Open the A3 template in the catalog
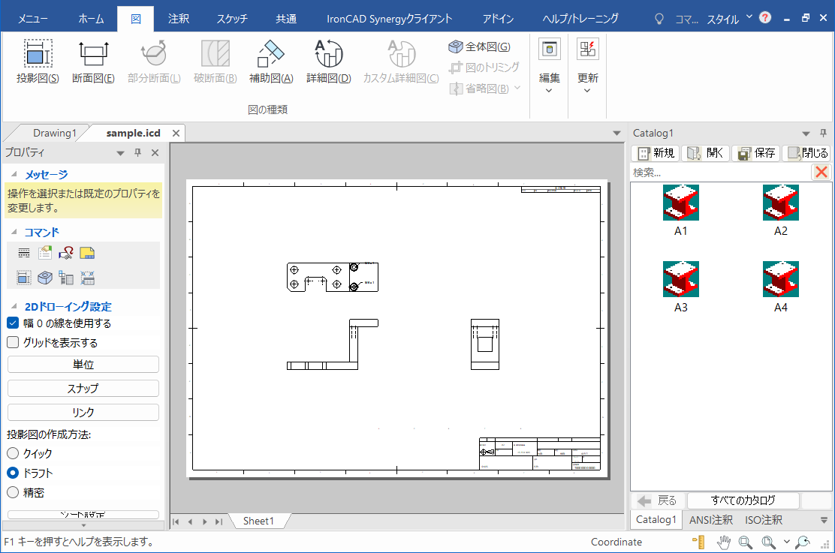The width and height of the screenshot is (835, 553). pos(680,281)
